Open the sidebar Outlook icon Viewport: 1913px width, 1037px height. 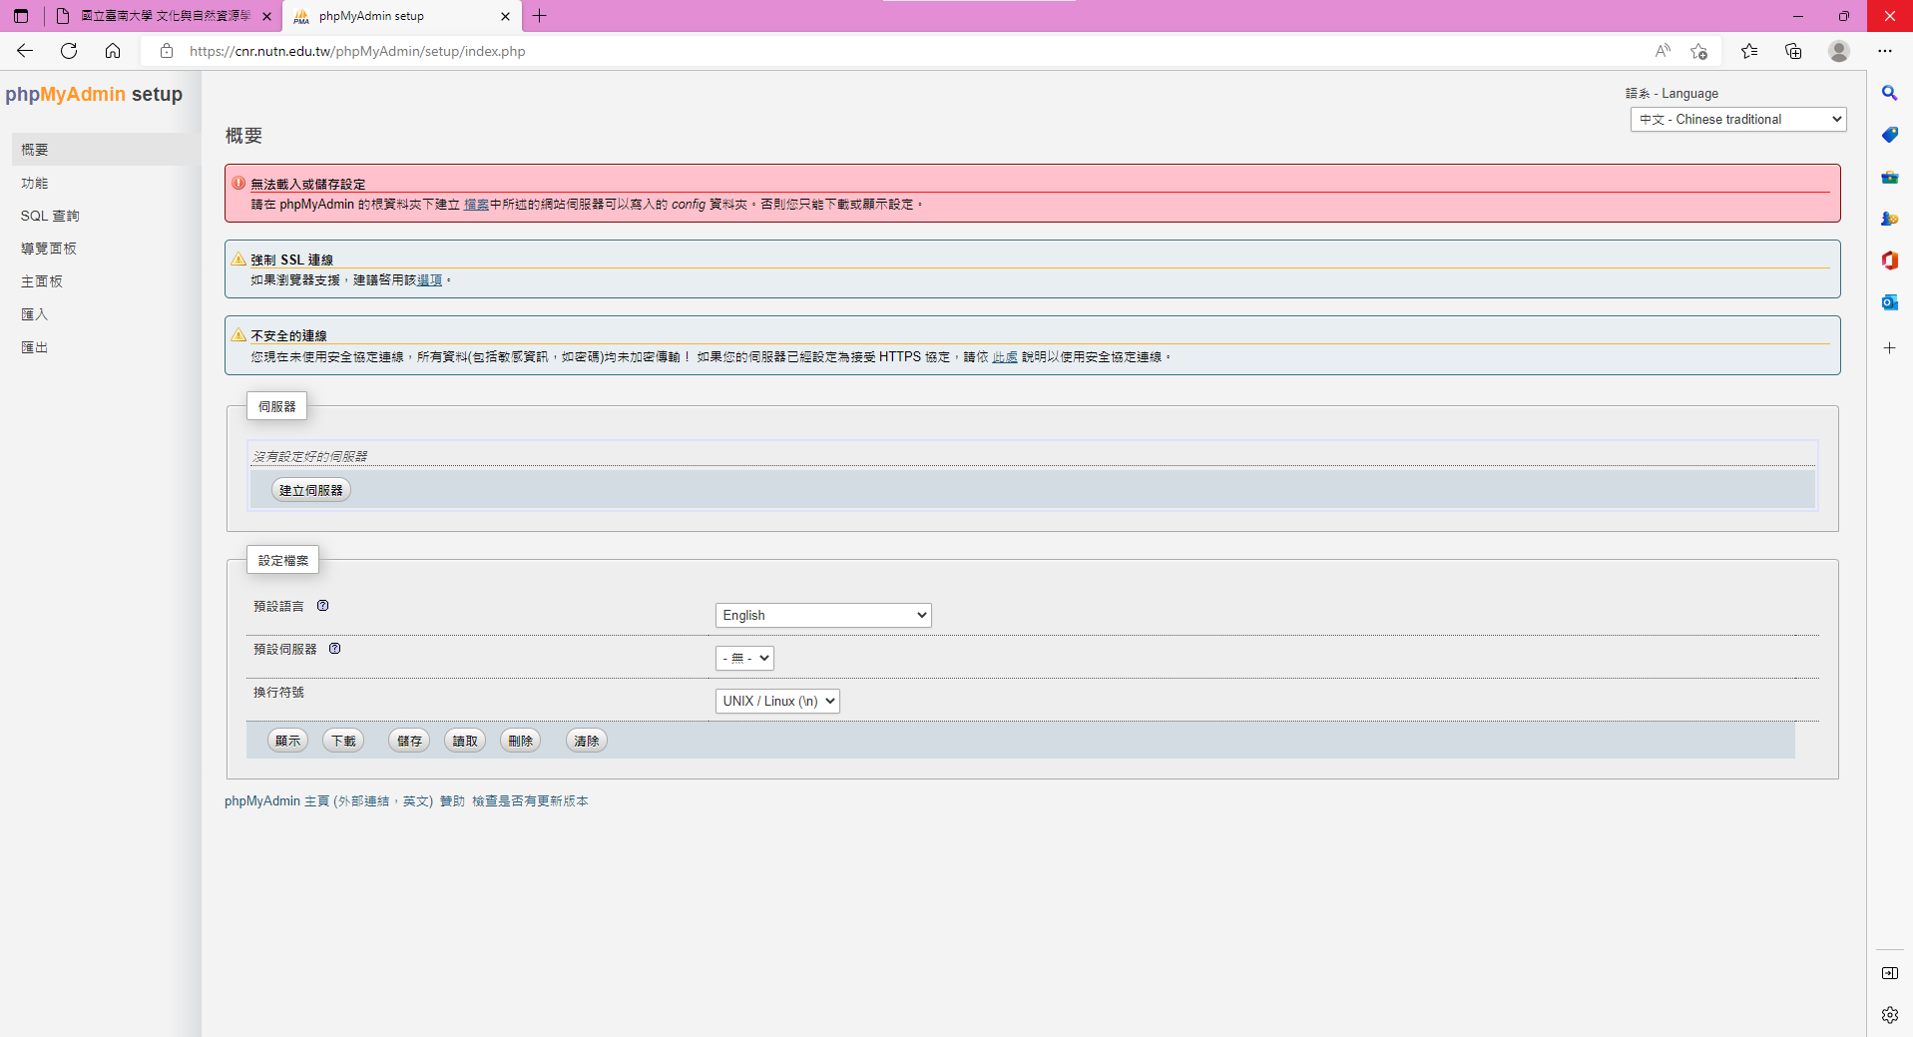[1890, 302]
